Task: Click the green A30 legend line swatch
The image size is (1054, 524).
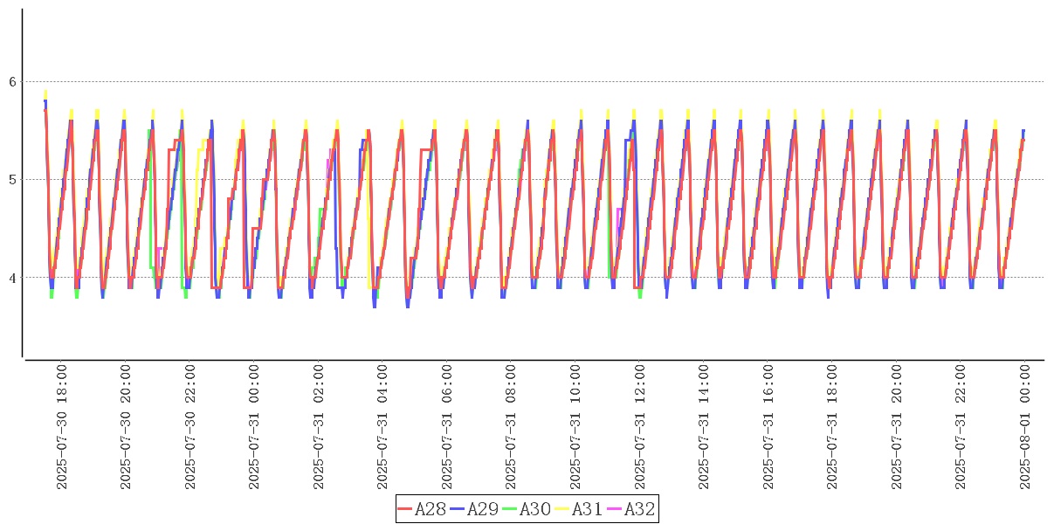Action: click(510, 509)
